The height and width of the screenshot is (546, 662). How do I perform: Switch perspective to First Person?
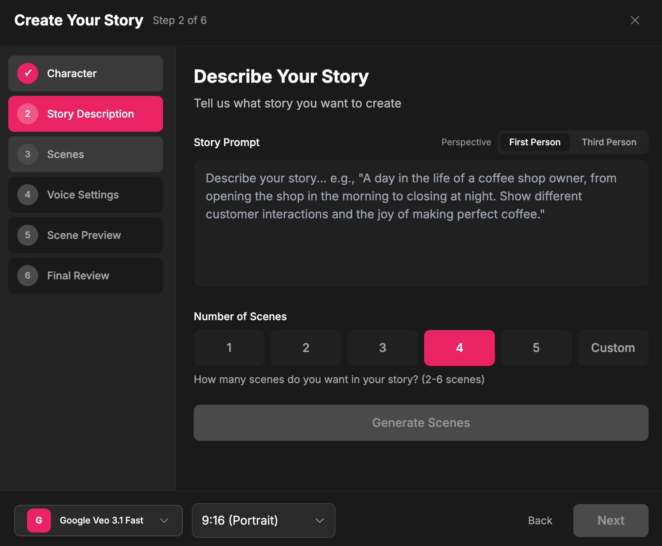(535, 142)
